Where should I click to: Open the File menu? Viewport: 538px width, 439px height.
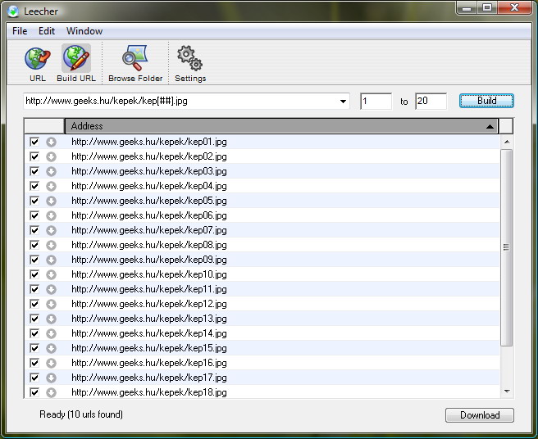click(20, 31)
